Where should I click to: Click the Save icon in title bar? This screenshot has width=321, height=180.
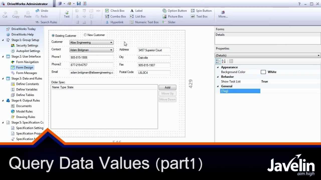79,3
